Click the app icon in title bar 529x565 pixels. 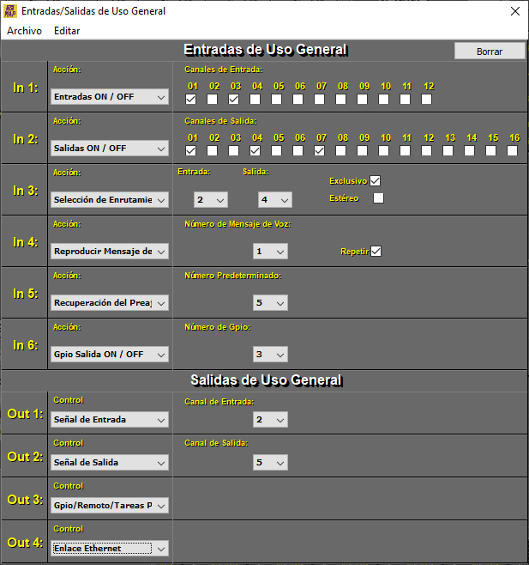10,11
